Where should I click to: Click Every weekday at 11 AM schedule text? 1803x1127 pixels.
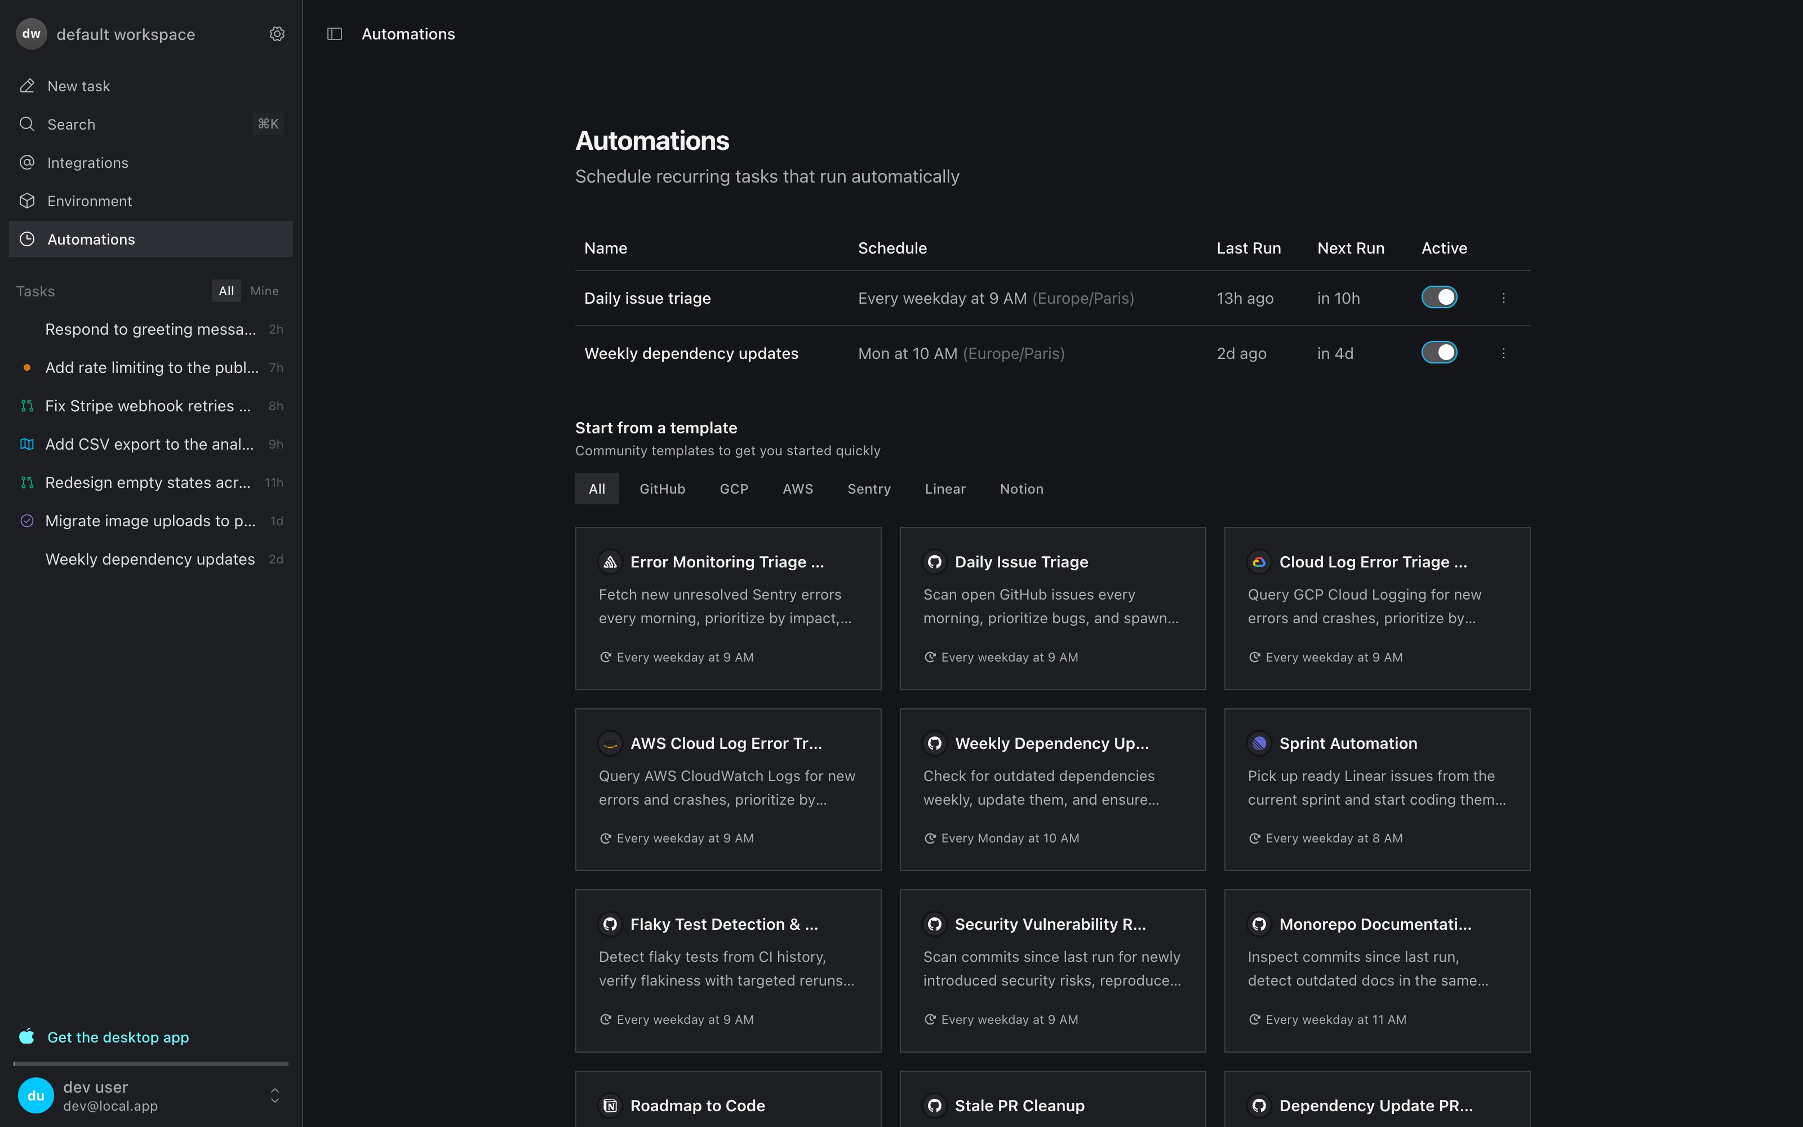1336,1020
